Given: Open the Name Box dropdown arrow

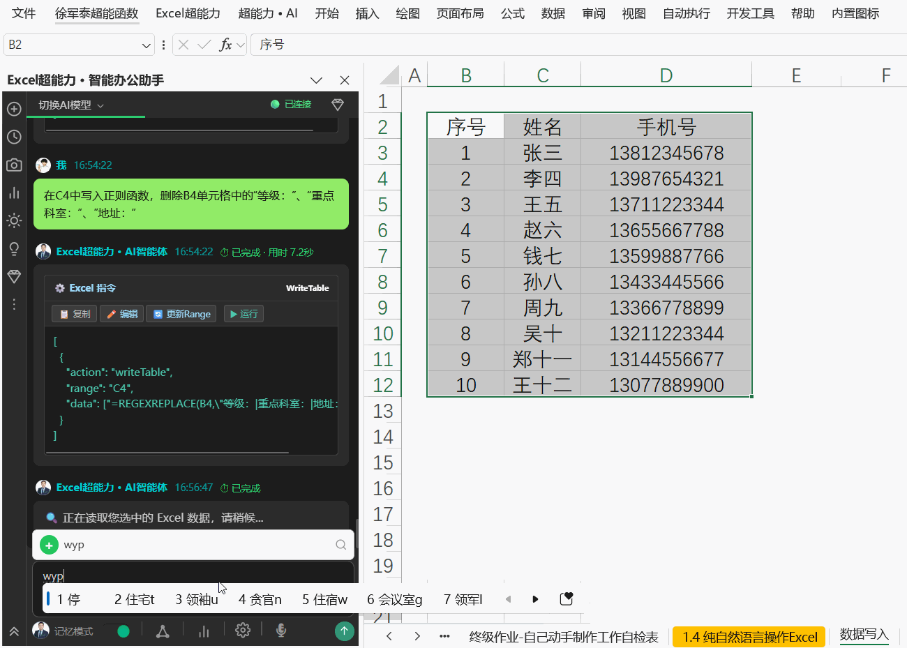Looking at the screenshot, I should pos(146,45).
